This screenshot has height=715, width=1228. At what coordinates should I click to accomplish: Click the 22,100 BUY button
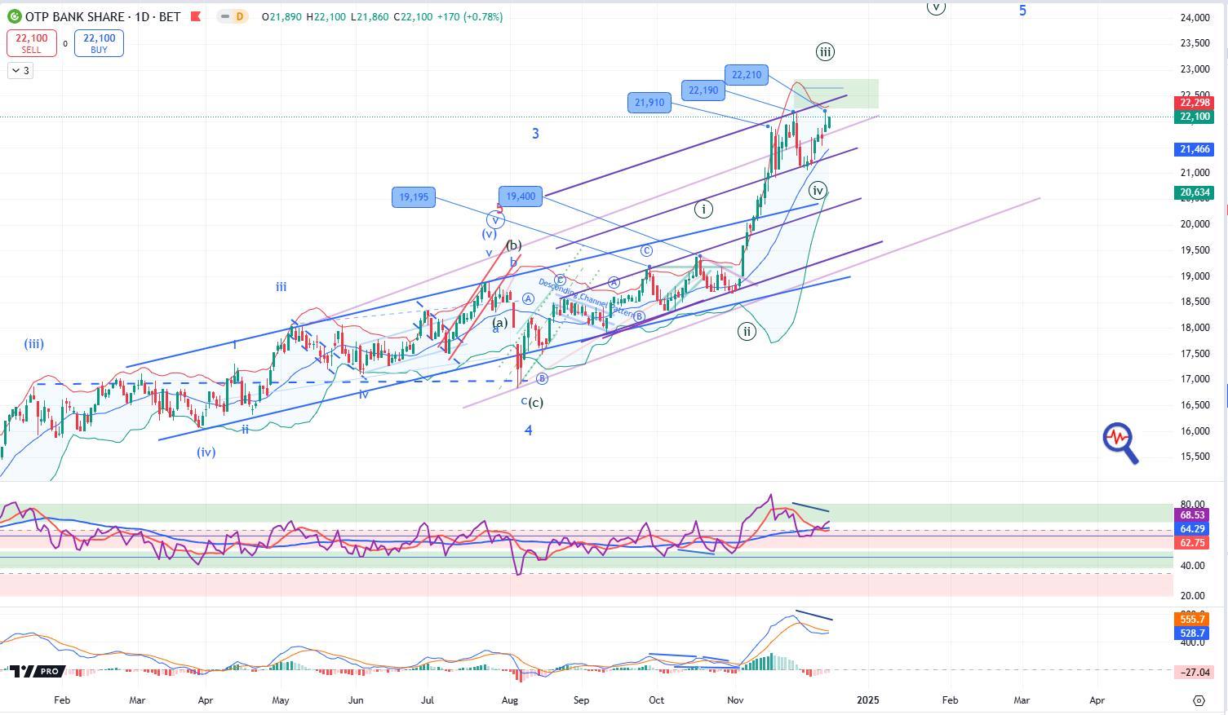point(99,43)
